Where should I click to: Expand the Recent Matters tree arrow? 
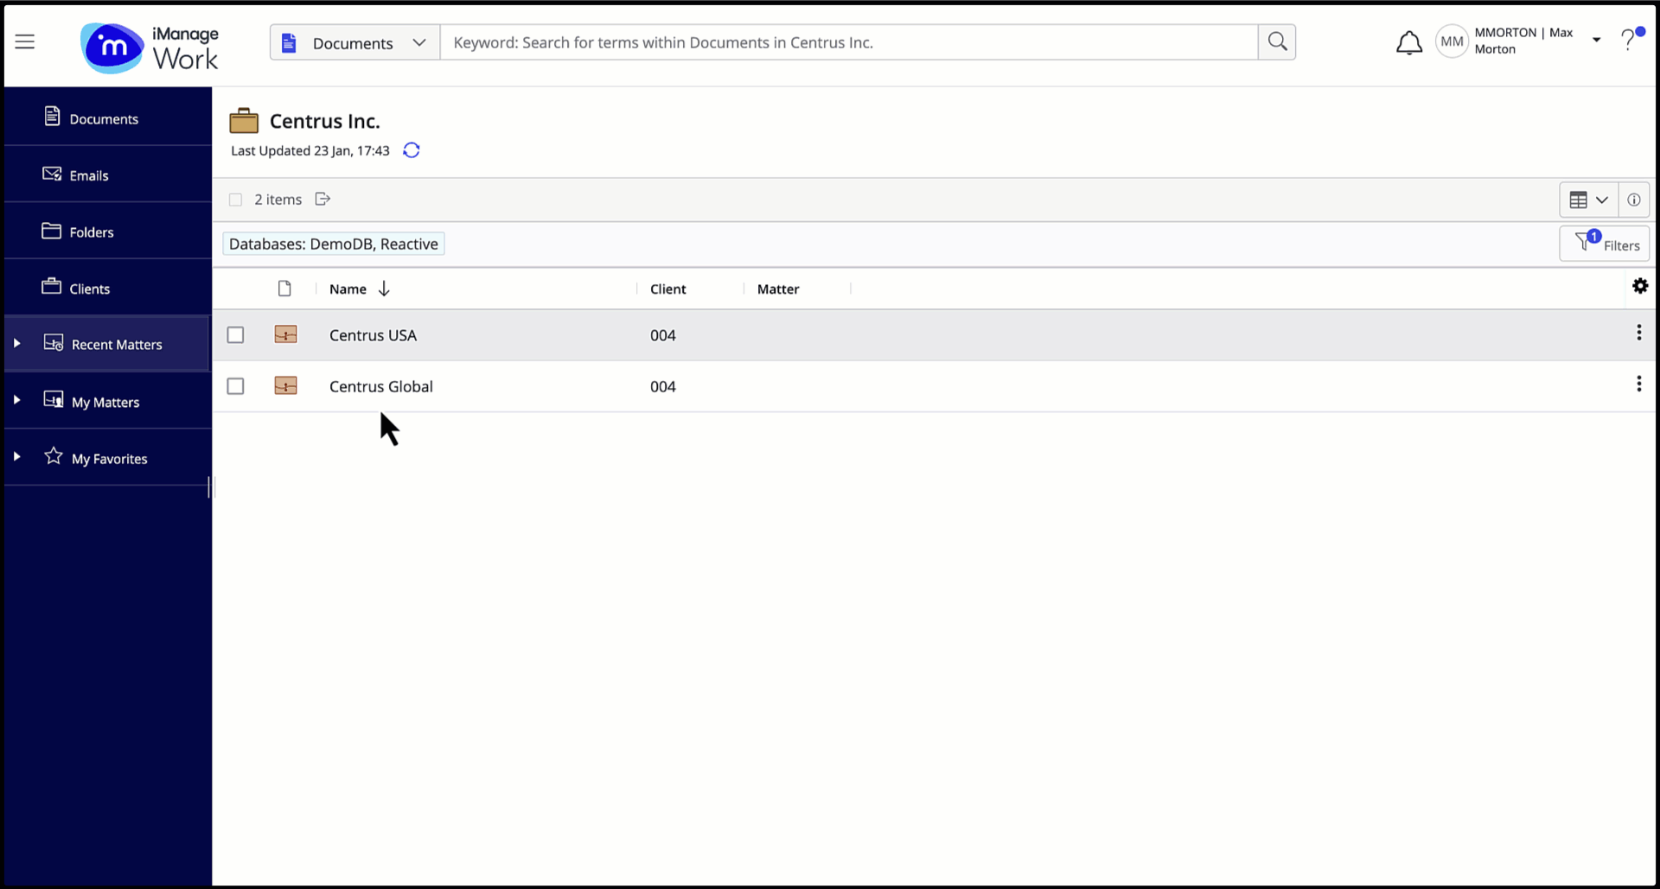(17, 343)
